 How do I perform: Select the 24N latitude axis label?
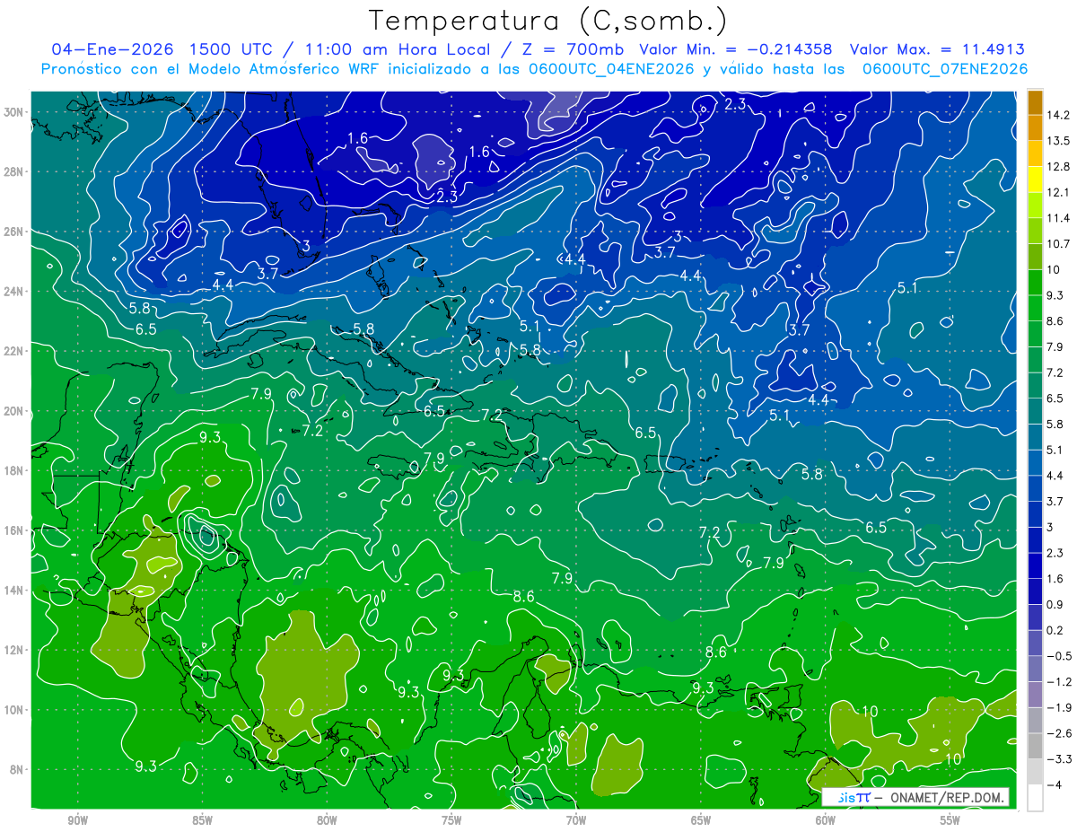(13, 292)
